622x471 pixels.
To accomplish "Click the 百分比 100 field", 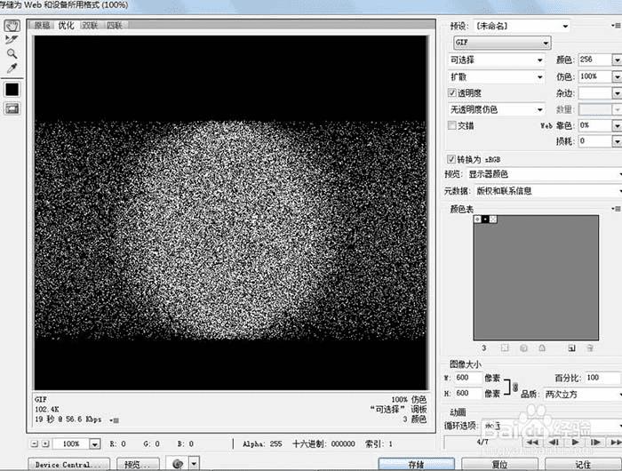I will (603, 378).
